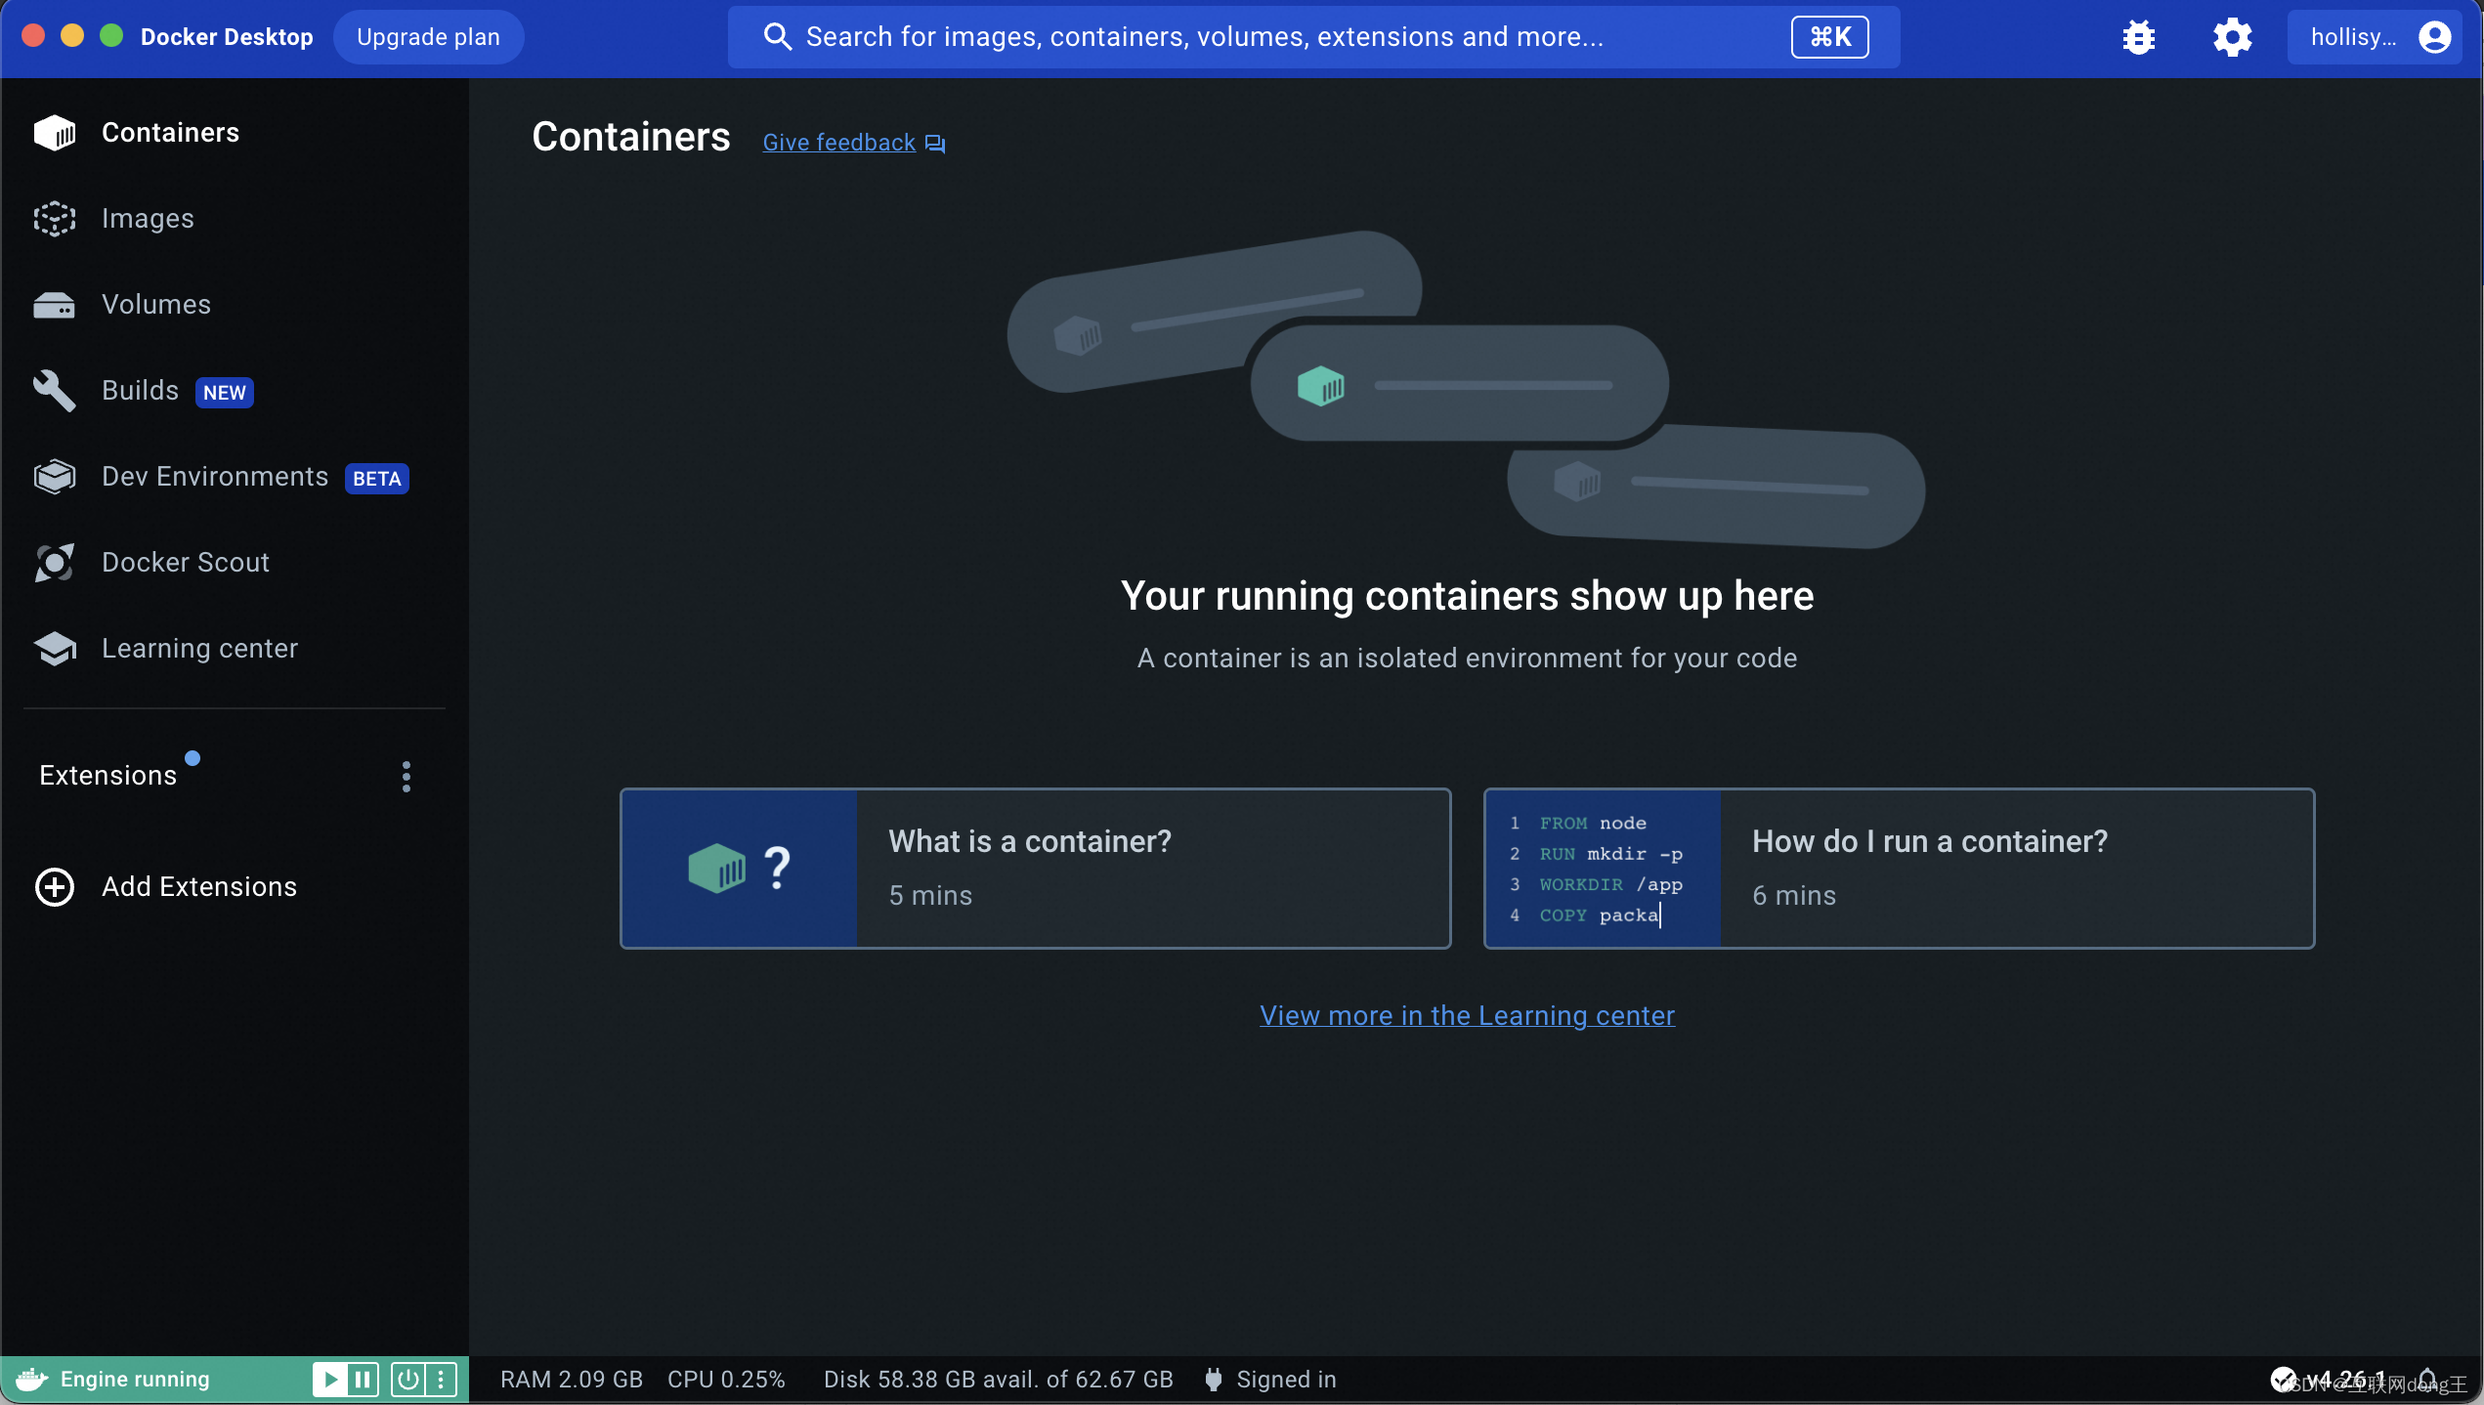Click the CPU 0.25% status
Image resolution: width=2484 pixels, height=1405 pixels.
coord(726,1379)
